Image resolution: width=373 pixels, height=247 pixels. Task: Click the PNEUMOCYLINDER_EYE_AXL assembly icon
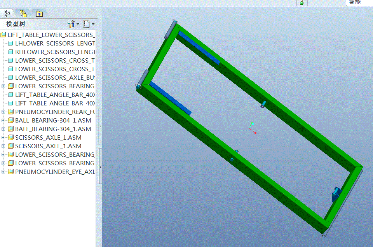tap(11, 172)
